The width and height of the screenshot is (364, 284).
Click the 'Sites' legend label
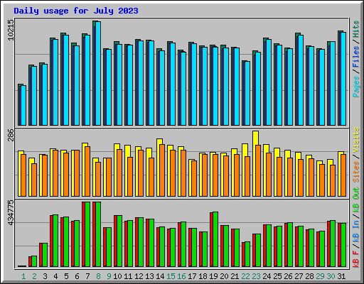coord(356,172)
